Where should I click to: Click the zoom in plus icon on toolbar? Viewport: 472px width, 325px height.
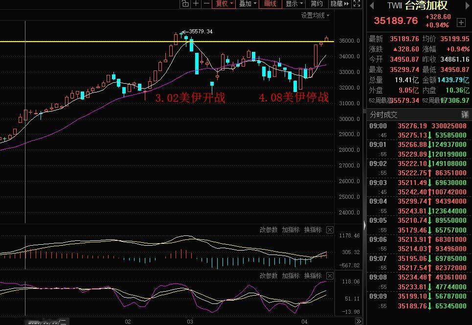click(196, 3)
